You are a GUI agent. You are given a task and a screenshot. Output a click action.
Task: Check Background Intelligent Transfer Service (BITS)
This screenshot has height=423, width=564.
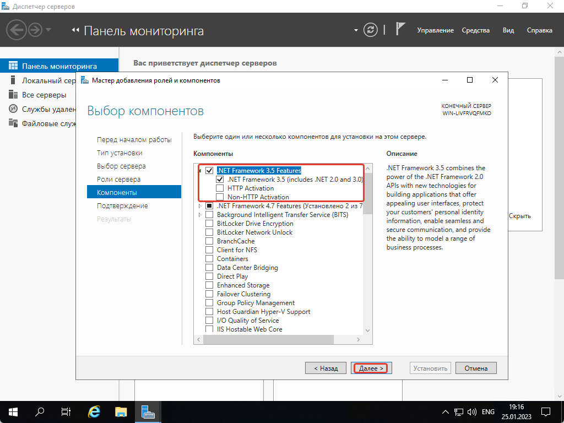point(209,215)
